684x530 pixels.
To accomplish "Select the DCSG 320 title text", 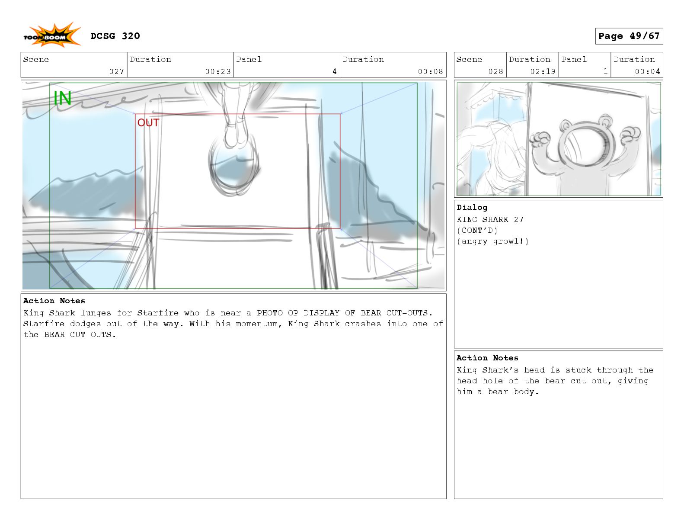I will click(115, 36).
